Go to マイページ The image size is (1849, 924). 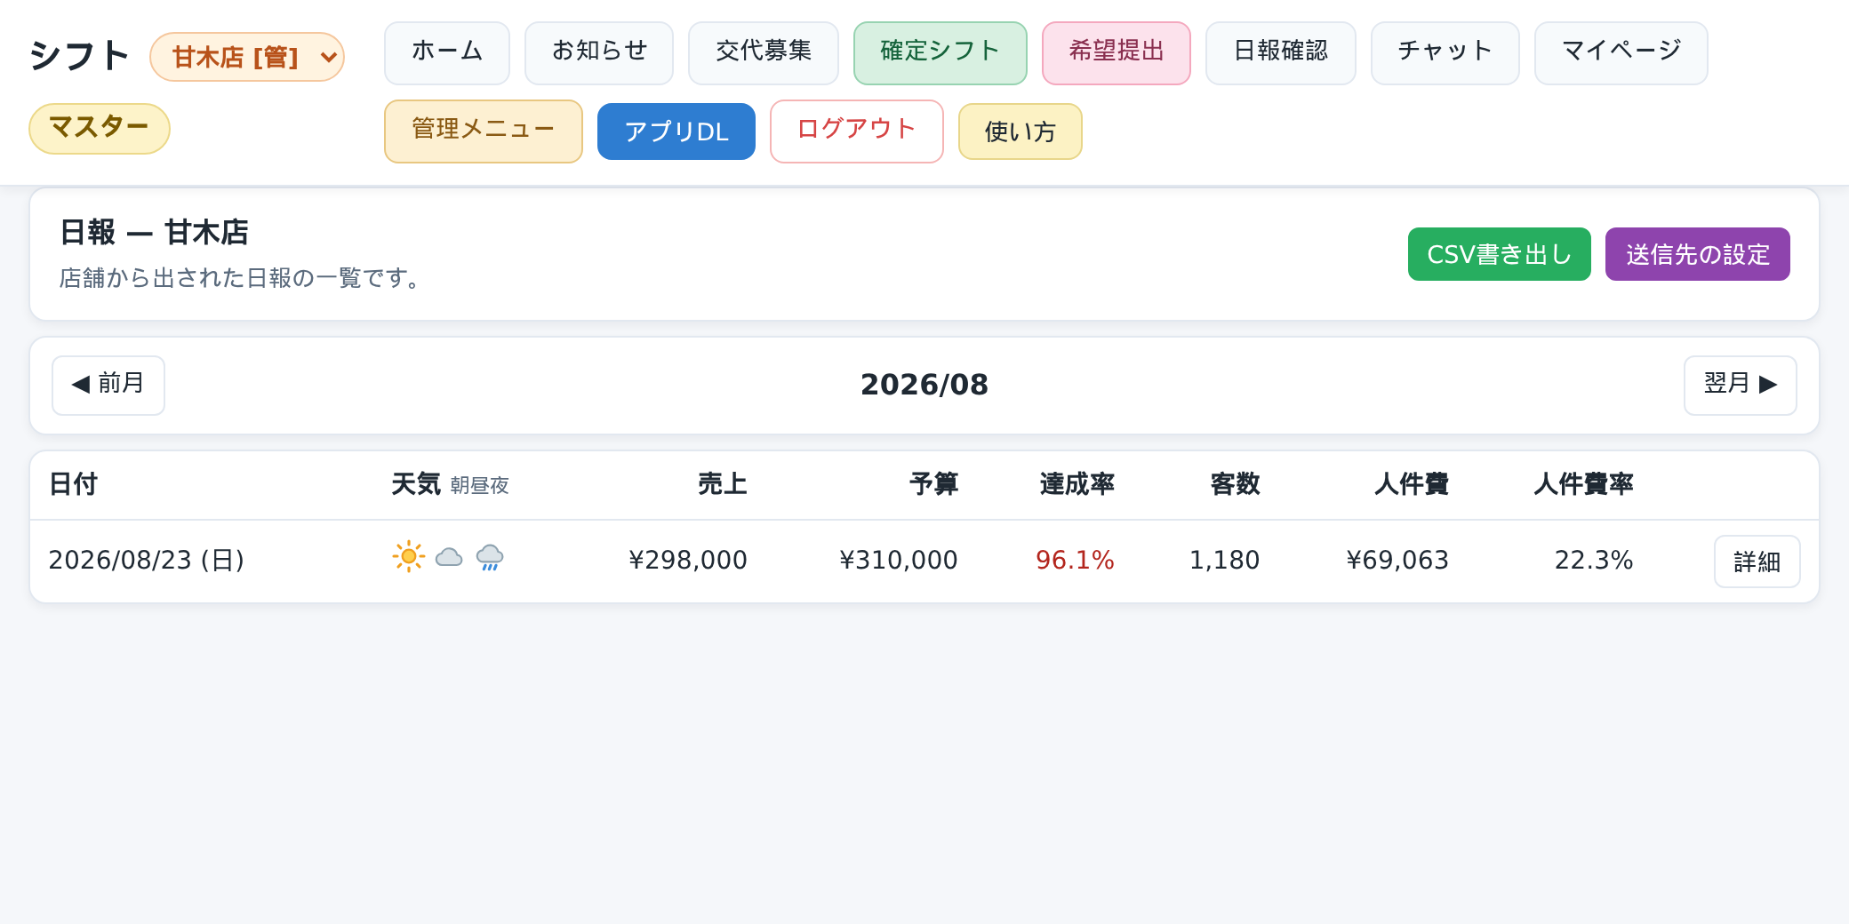(1621, 53)
